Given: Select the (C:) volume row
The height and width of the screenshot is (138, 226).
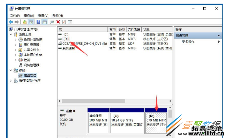Looking at the screenshot, I should tap(115, 34).
